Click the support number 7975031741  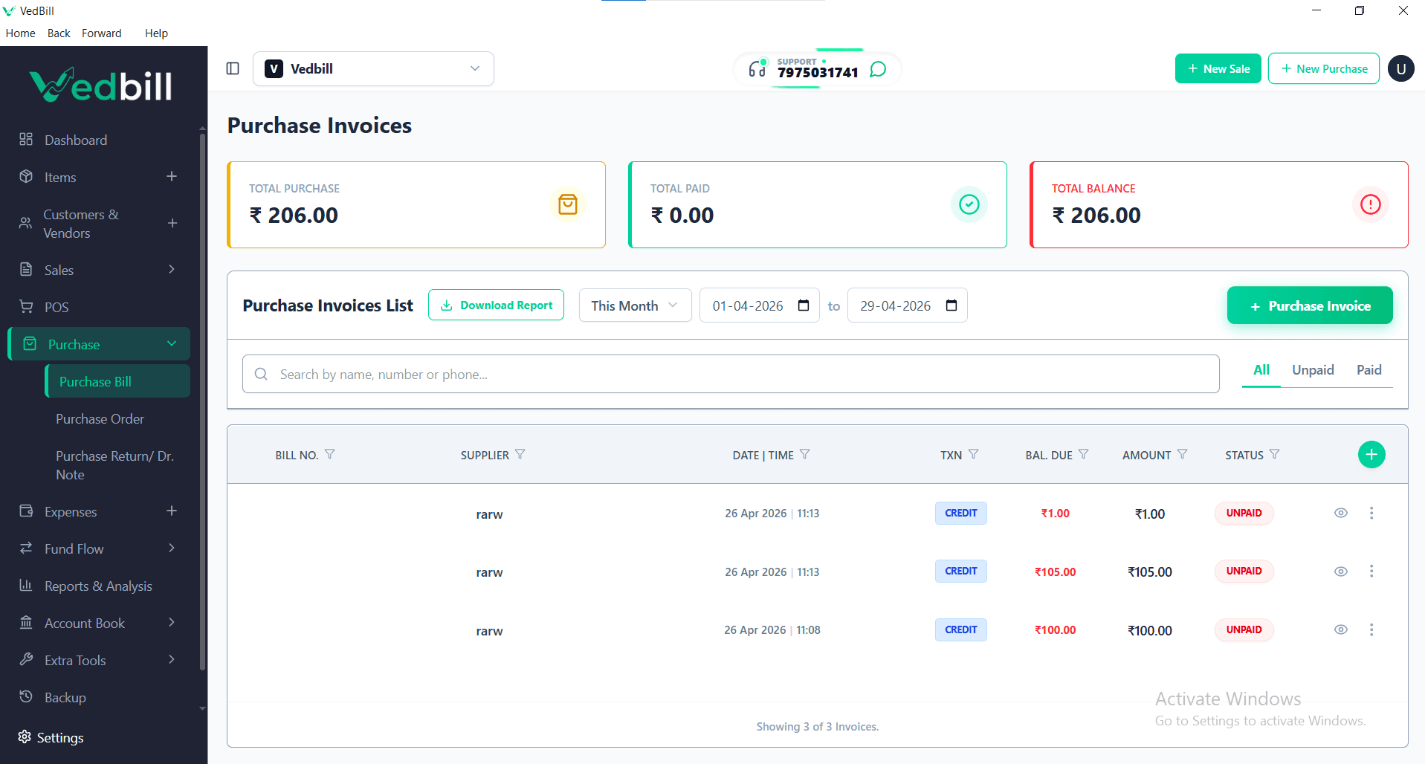(818, 73)
